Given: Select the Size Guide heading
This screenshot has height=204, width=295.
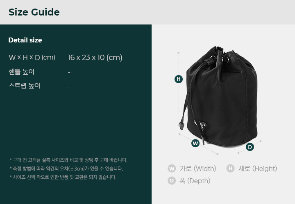Looking at the screenshot, I should click(x=34, y=12).
